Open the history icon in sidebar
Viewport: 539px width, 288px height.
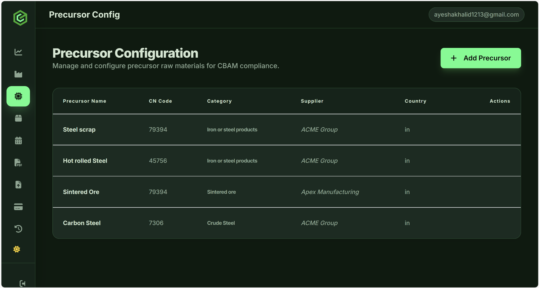pos(18,229)
